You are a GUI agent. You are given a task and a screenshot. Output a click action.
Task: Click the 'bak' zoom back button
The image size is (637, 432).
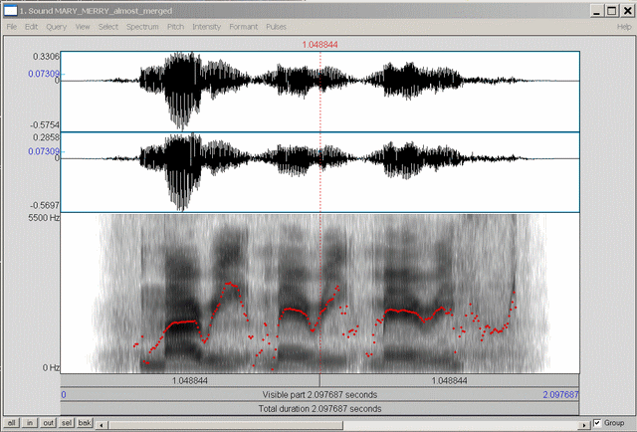tap(86, 423)
